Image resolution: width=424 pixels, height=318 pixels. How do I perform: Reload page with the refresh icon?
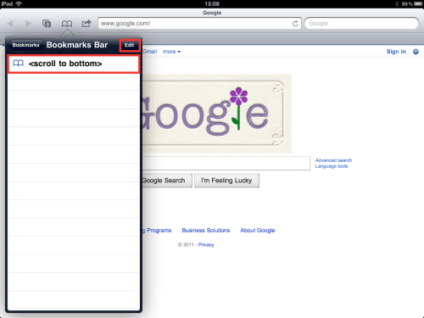(295, 24)
